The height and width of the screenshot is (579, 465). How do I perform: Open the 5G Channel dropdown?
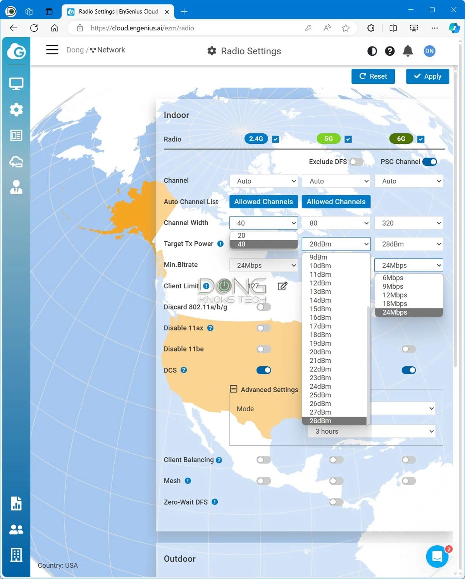[x=336, y=181]
